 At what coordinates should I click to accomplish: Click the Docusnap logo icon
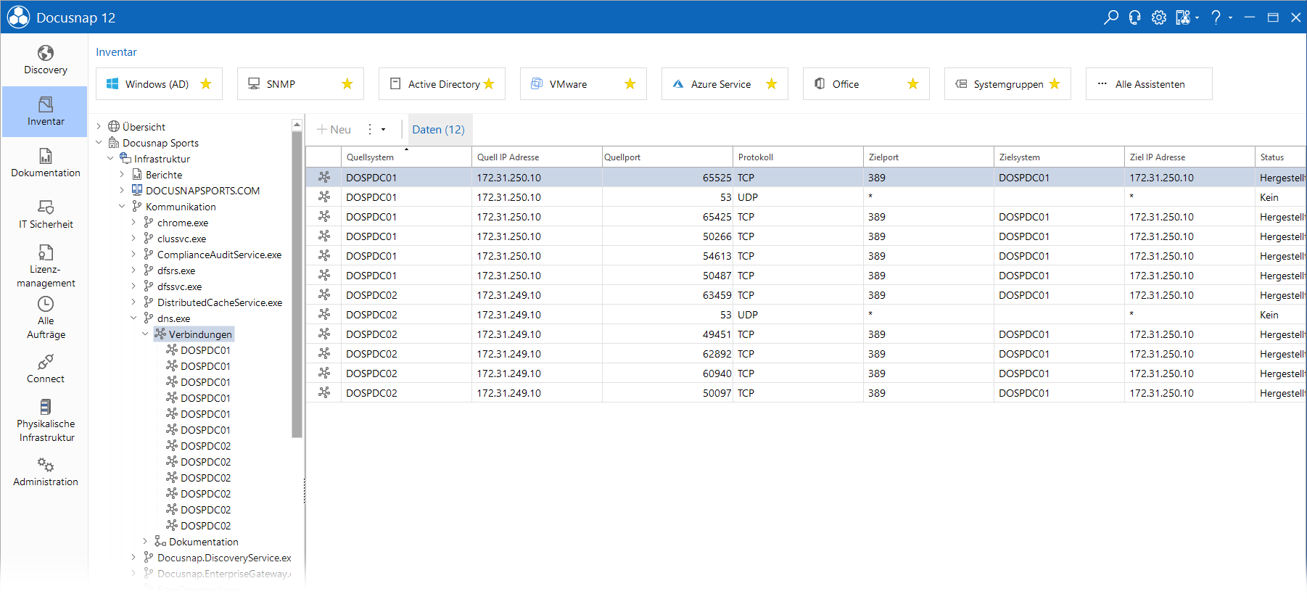coord(19,17)
